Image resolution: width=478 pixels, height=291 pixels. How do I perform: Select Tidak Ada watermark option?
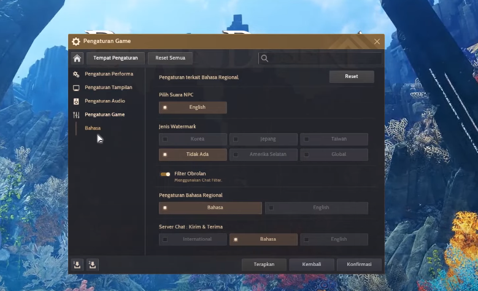(193, 155)
